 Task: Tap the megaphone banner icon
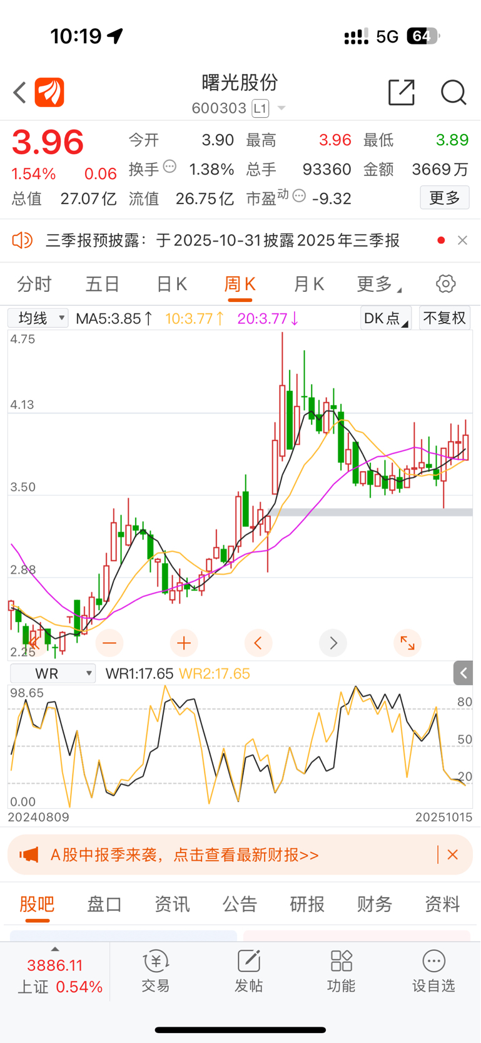point(29,854)
